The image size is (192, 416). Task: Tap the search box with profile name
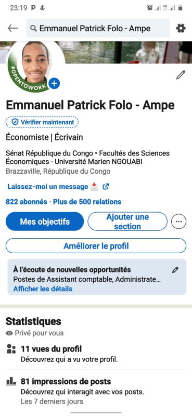coord(98,28)
